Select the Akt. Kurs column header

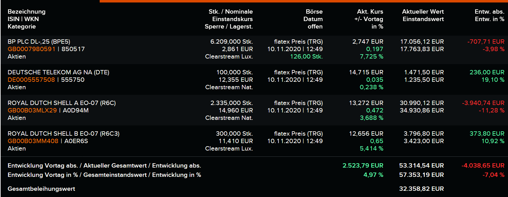(x=370, y=12)
